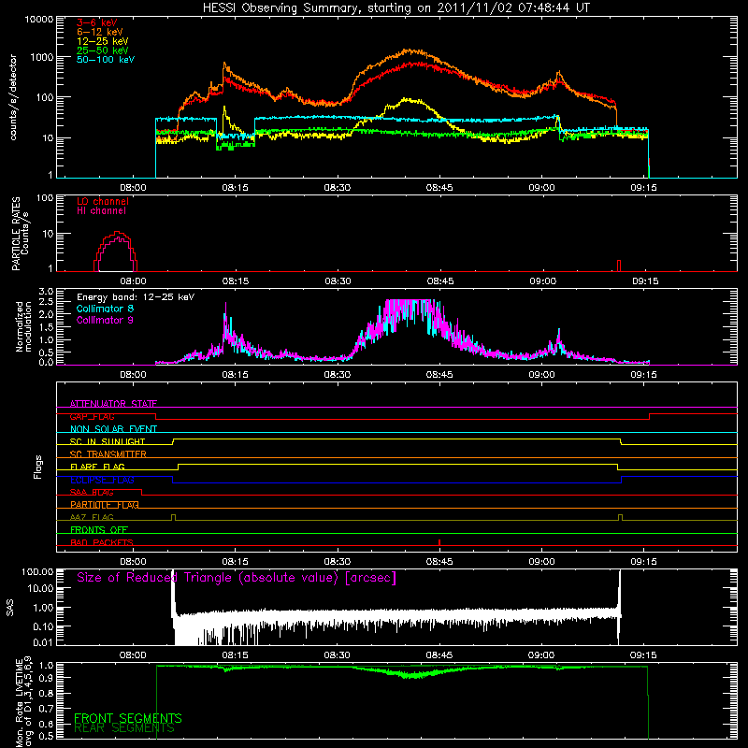The width and height of the screenshot is (748, 748).
Task: Click the 3.0 tick label on the modulation axis
Action: click(46, 292)
